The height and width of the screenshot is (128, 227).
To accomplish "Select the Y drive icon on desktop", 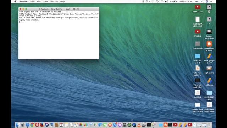I will coord(209,21).
